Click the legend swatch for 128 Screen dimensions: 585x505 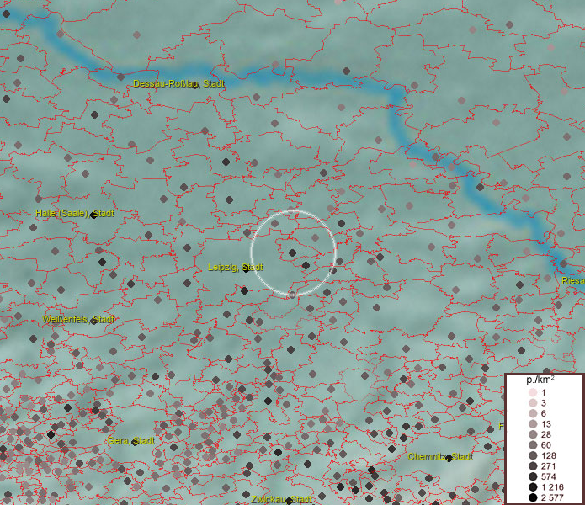(x=532, y=455)
